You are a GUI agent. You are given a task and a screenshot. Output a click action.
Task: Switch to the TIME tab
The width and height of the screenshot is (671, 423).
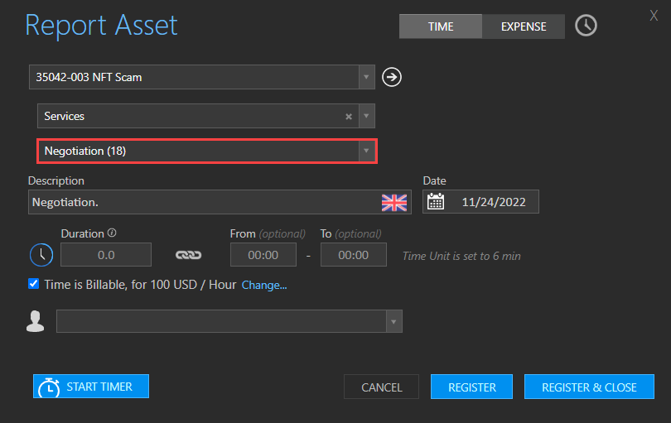[x=441, y=26]
